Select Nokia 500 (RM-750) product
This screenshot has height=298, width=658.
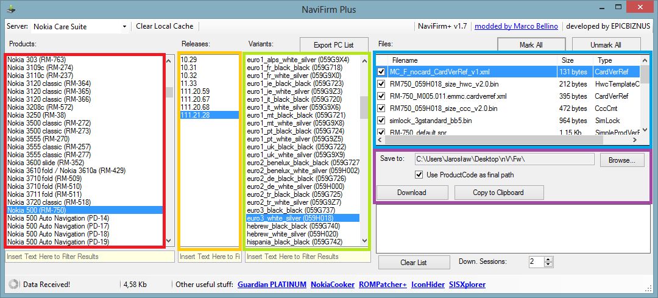[85, 210]
